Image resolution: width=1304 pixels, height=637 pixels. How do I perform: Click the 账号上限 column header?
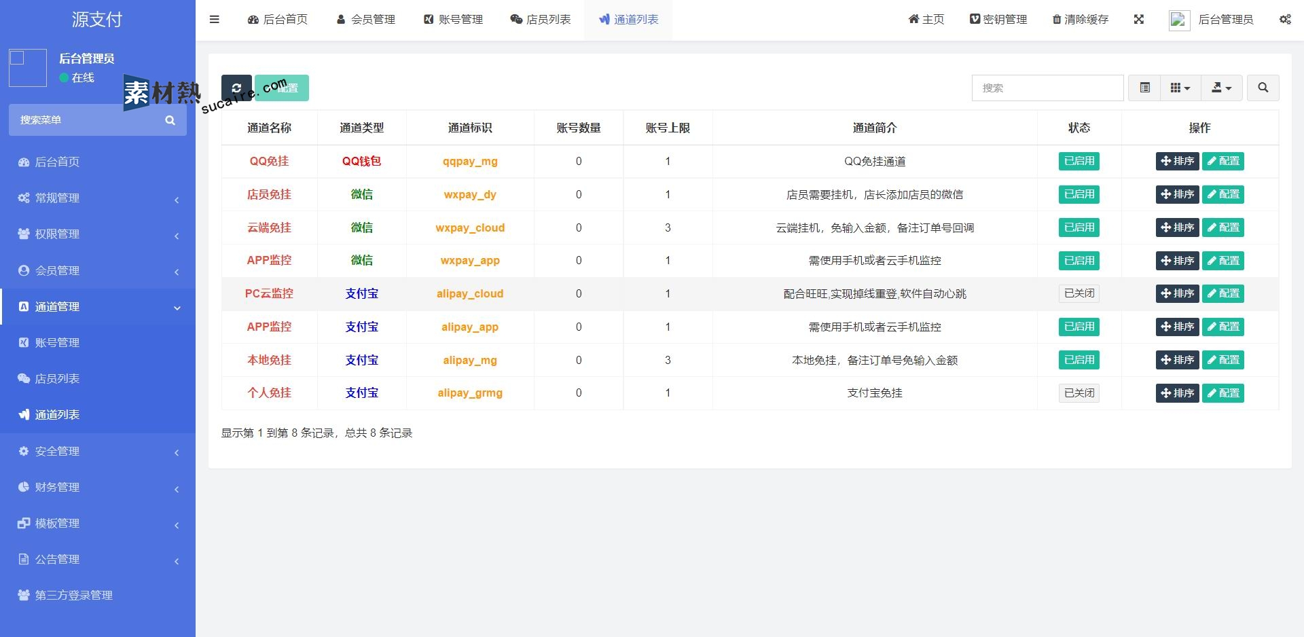[x=668, y=128]
